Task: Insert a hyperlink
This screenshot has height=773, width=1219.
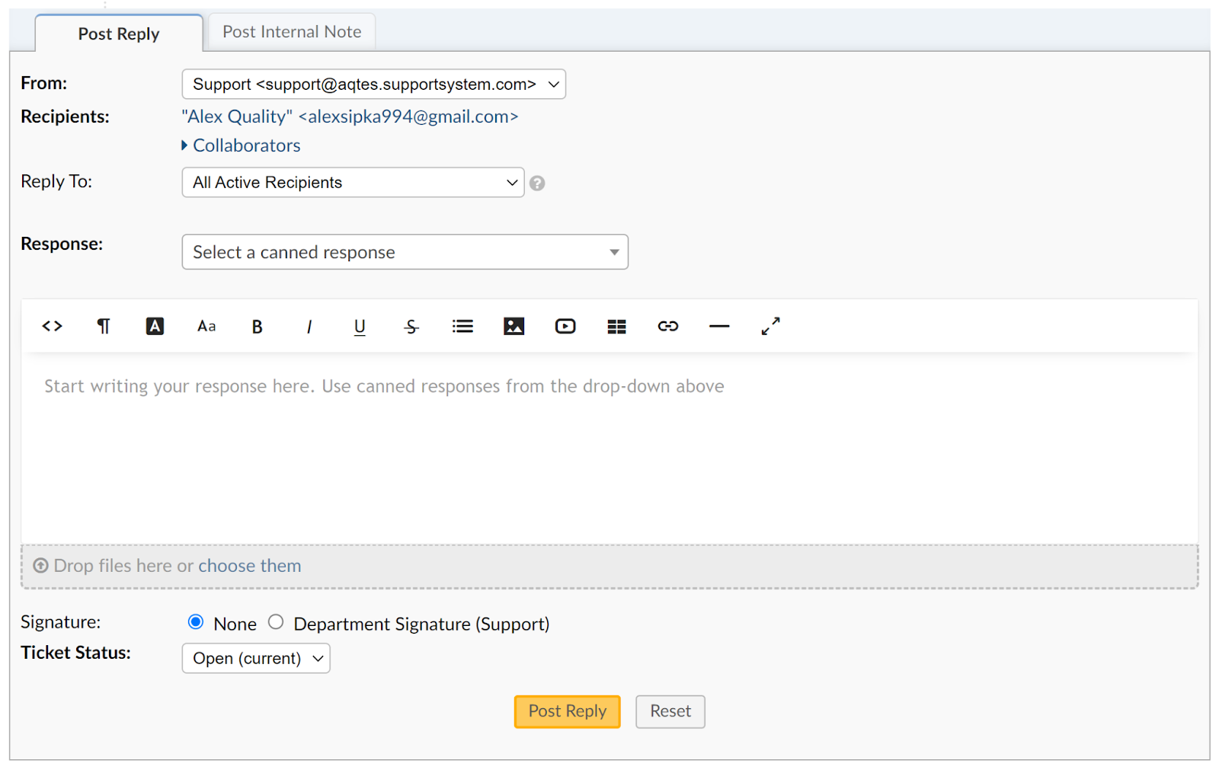Action: click(668, 327)
